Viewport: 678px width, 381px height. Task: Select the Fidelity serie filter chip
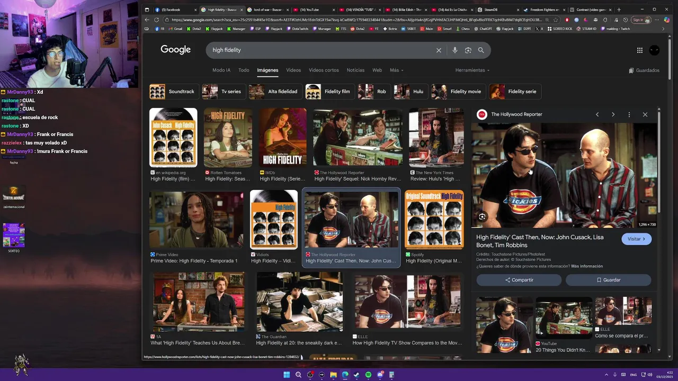pyautogui.click(x=515, y=92)
